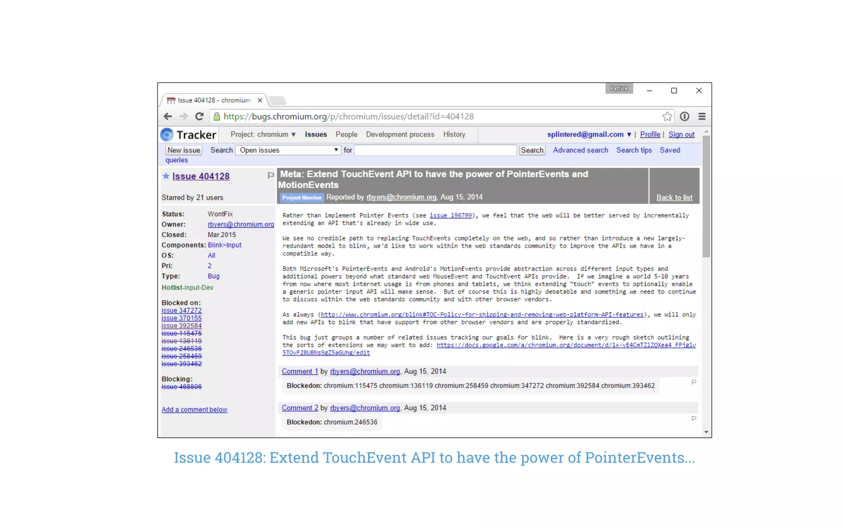
Task: Expand the Project: chromium dropdown
Action: click(x=263, y=135)
